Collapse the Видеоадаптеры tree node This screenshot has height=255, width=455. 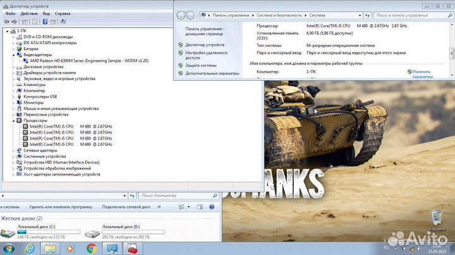pyautogui.click(x=14, y=55)
